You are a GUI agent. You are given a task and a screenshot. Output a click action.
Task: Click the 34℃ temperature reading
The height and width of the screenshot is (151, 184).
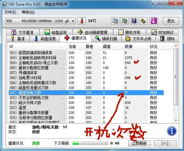(x=92, y=21)
